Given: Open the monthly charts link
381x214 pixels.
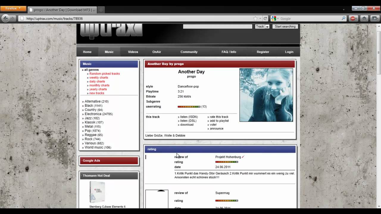Looking at the screenshot, I should [99, 85].
